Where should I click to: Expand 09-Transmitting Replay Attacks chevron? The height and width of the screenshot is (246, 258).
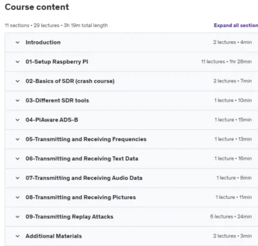pyautogui.click(x=17, y=216)
